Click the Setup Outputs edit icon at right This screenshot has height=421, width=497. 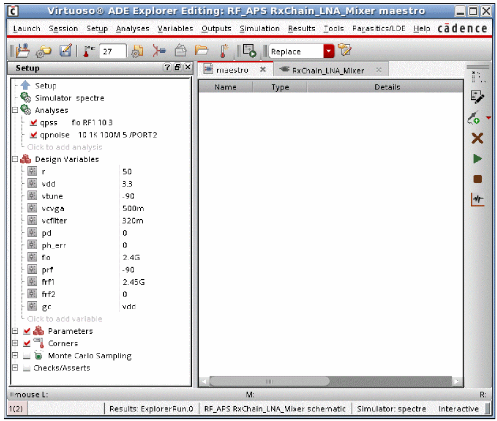tap(477, 97)
